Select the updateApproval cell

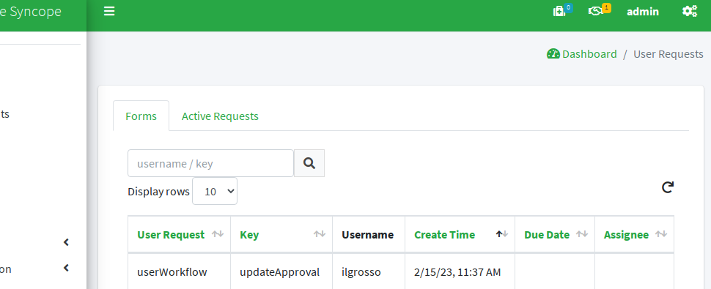281,272
